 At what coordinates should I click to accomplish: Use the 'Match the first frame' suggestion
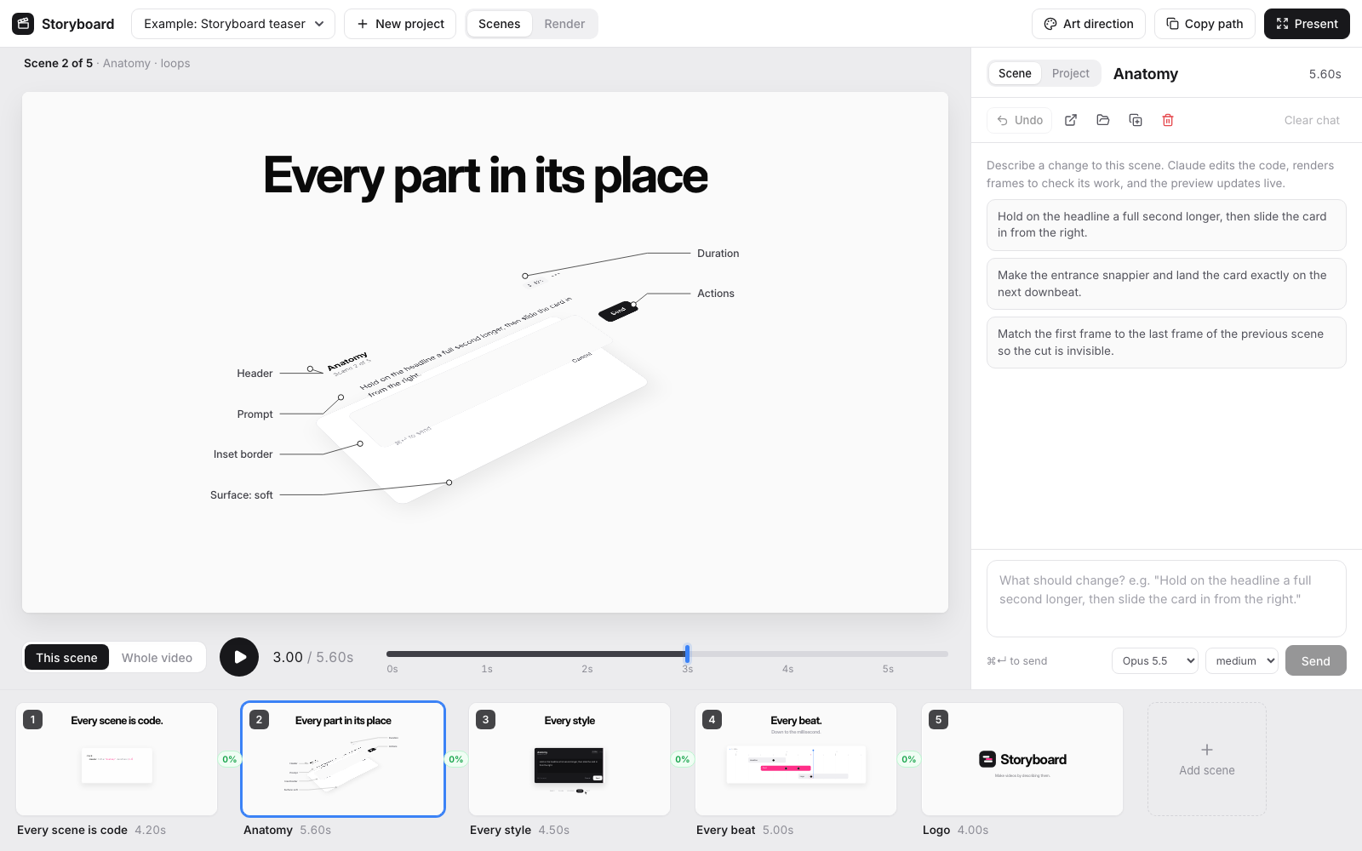(1166, 342)
